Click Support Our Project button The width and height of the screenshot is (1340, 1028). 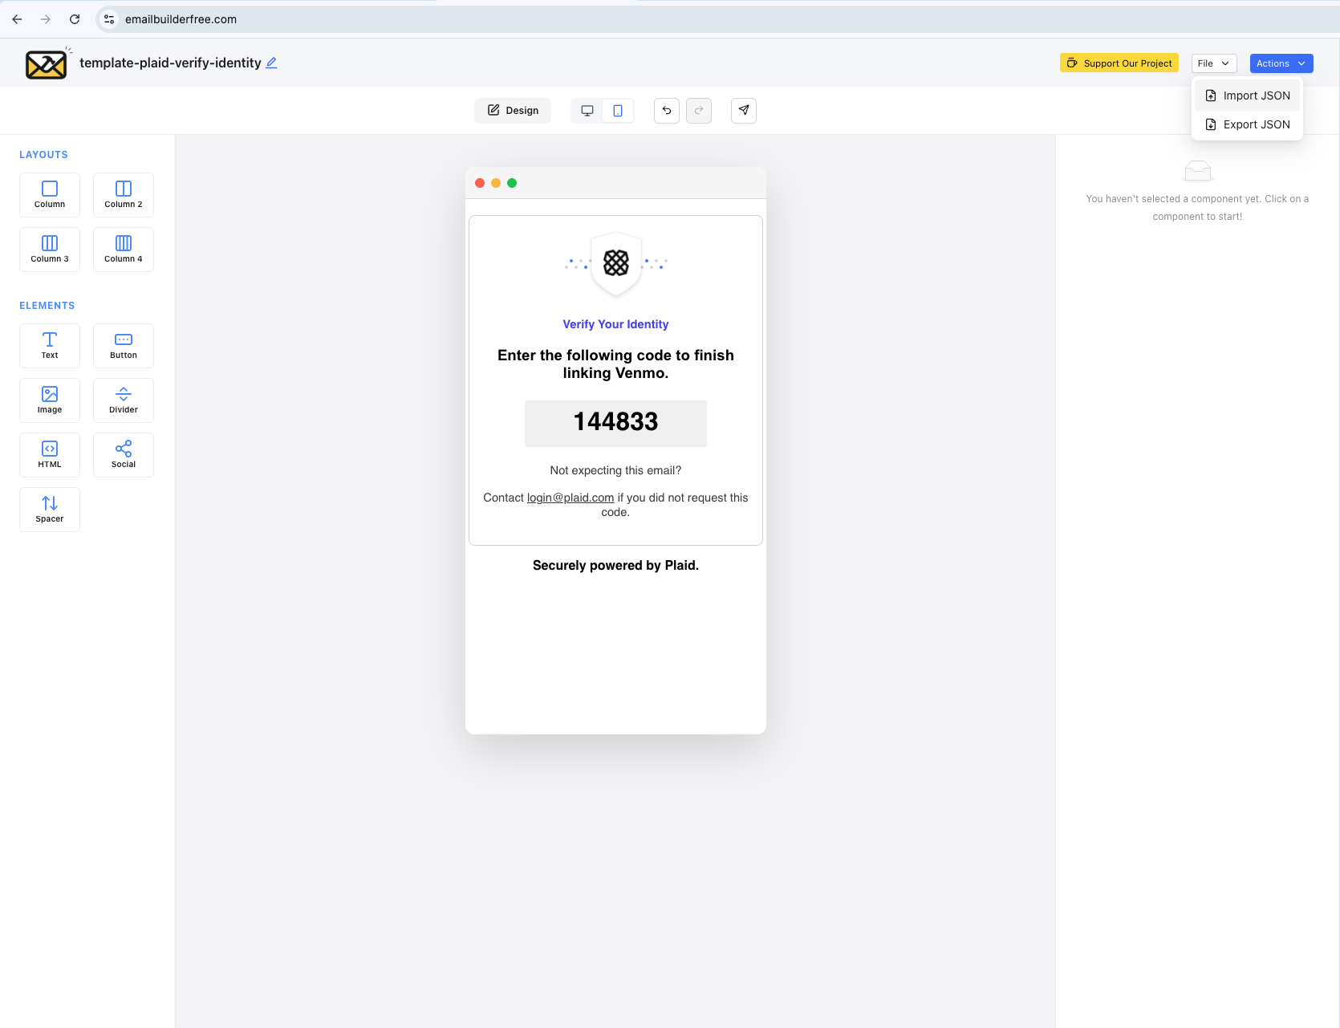(1119, 63)
